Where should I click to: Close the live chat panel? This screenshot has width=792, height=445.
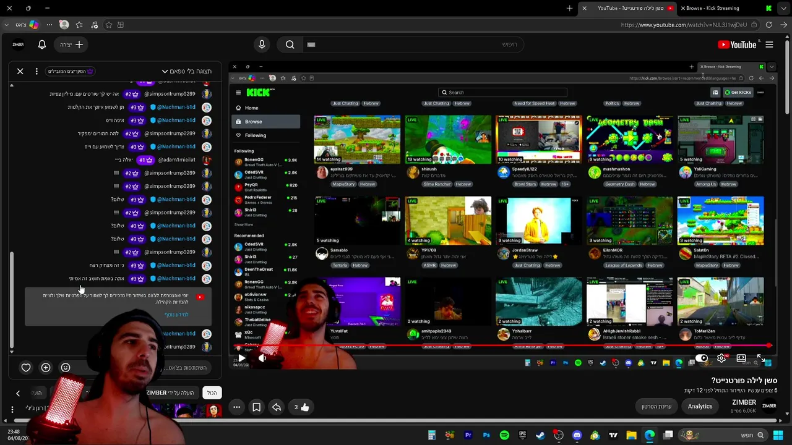(20, 71)
